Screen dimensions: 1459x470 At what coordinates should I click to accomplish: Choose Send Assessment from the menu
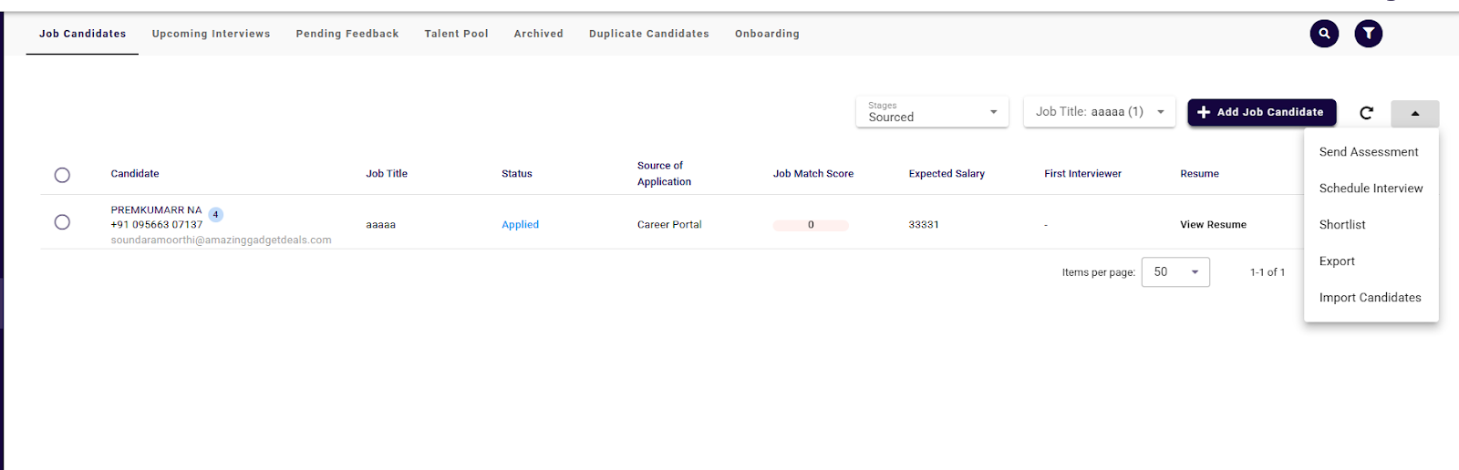(1369, 152)
